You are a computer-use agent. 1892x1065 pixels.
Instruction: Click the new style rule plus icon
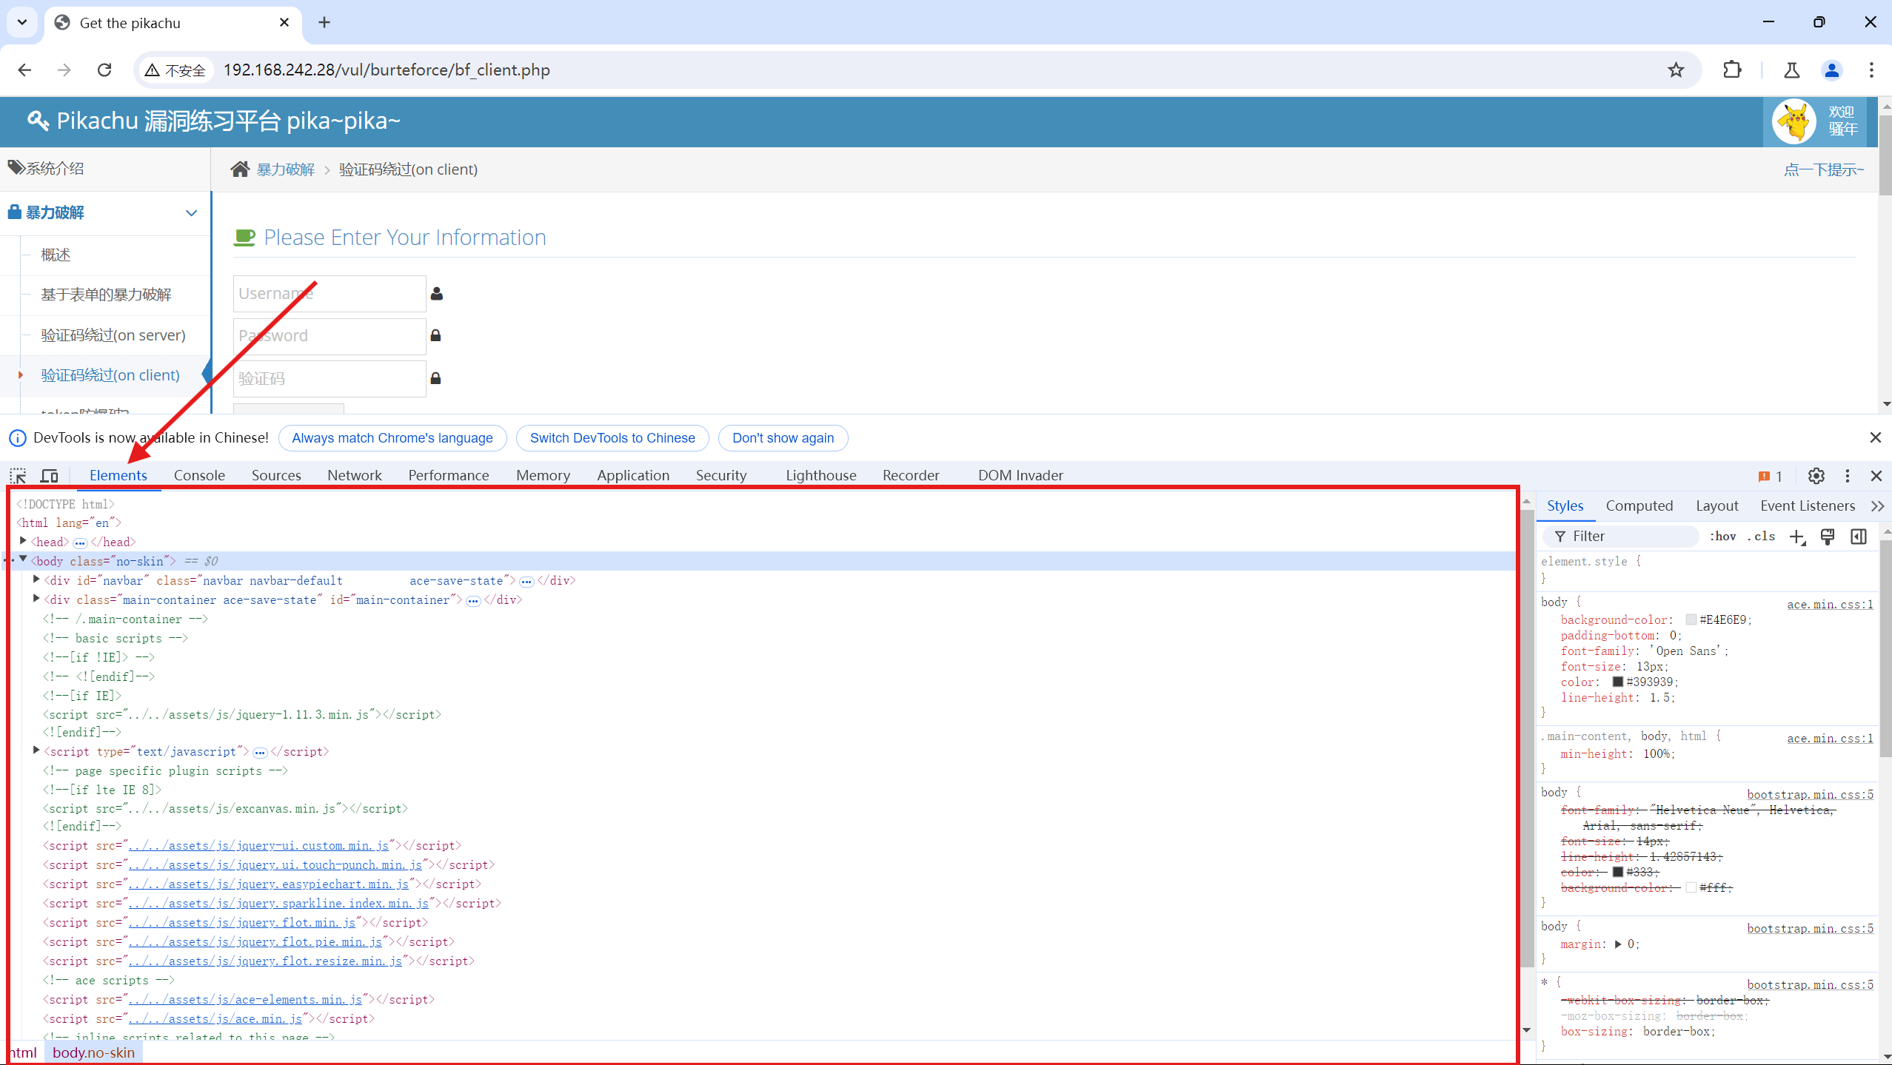1796,537
